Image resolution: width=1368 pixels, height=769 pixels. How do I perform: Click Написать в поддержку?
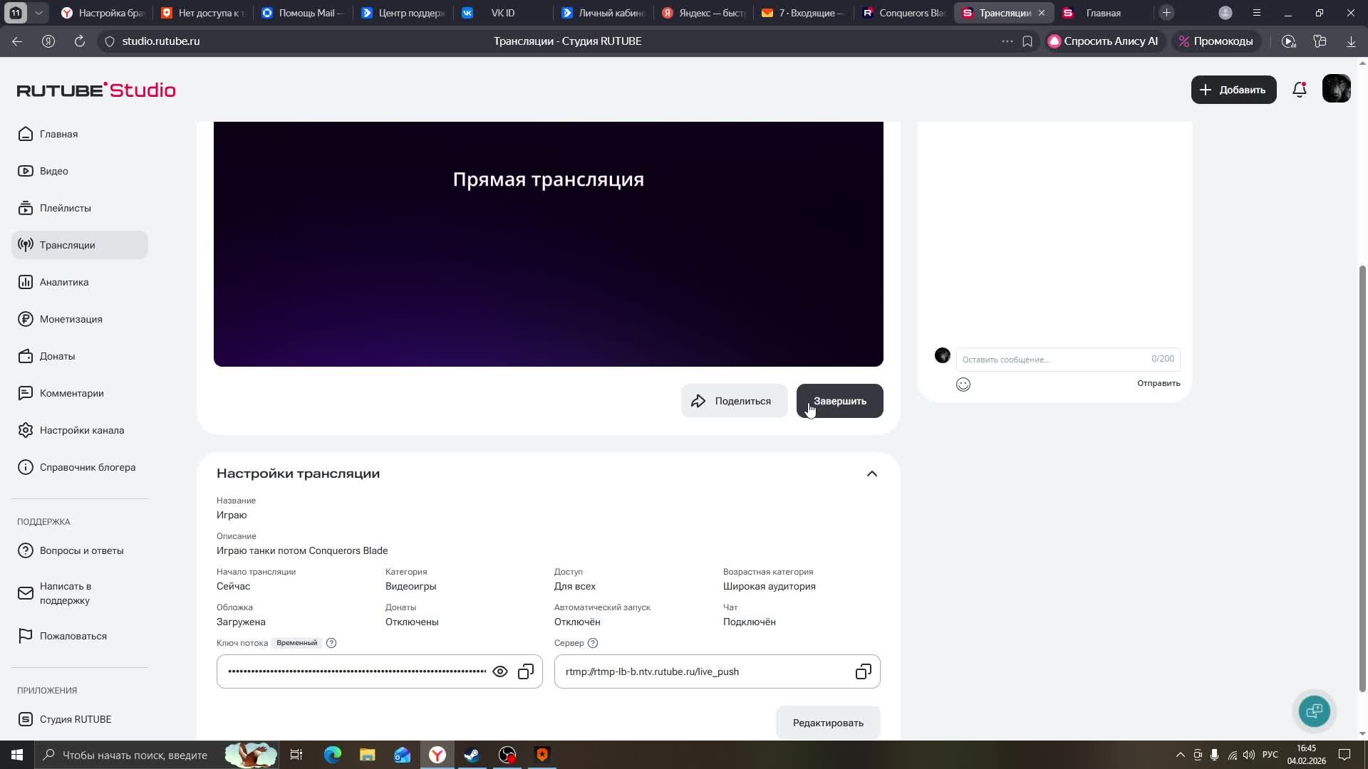[80, 593]
